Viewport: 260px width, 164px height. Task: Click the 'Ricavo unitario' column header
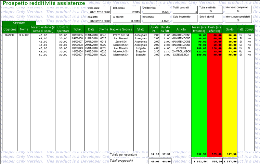(x=43, y=29)
